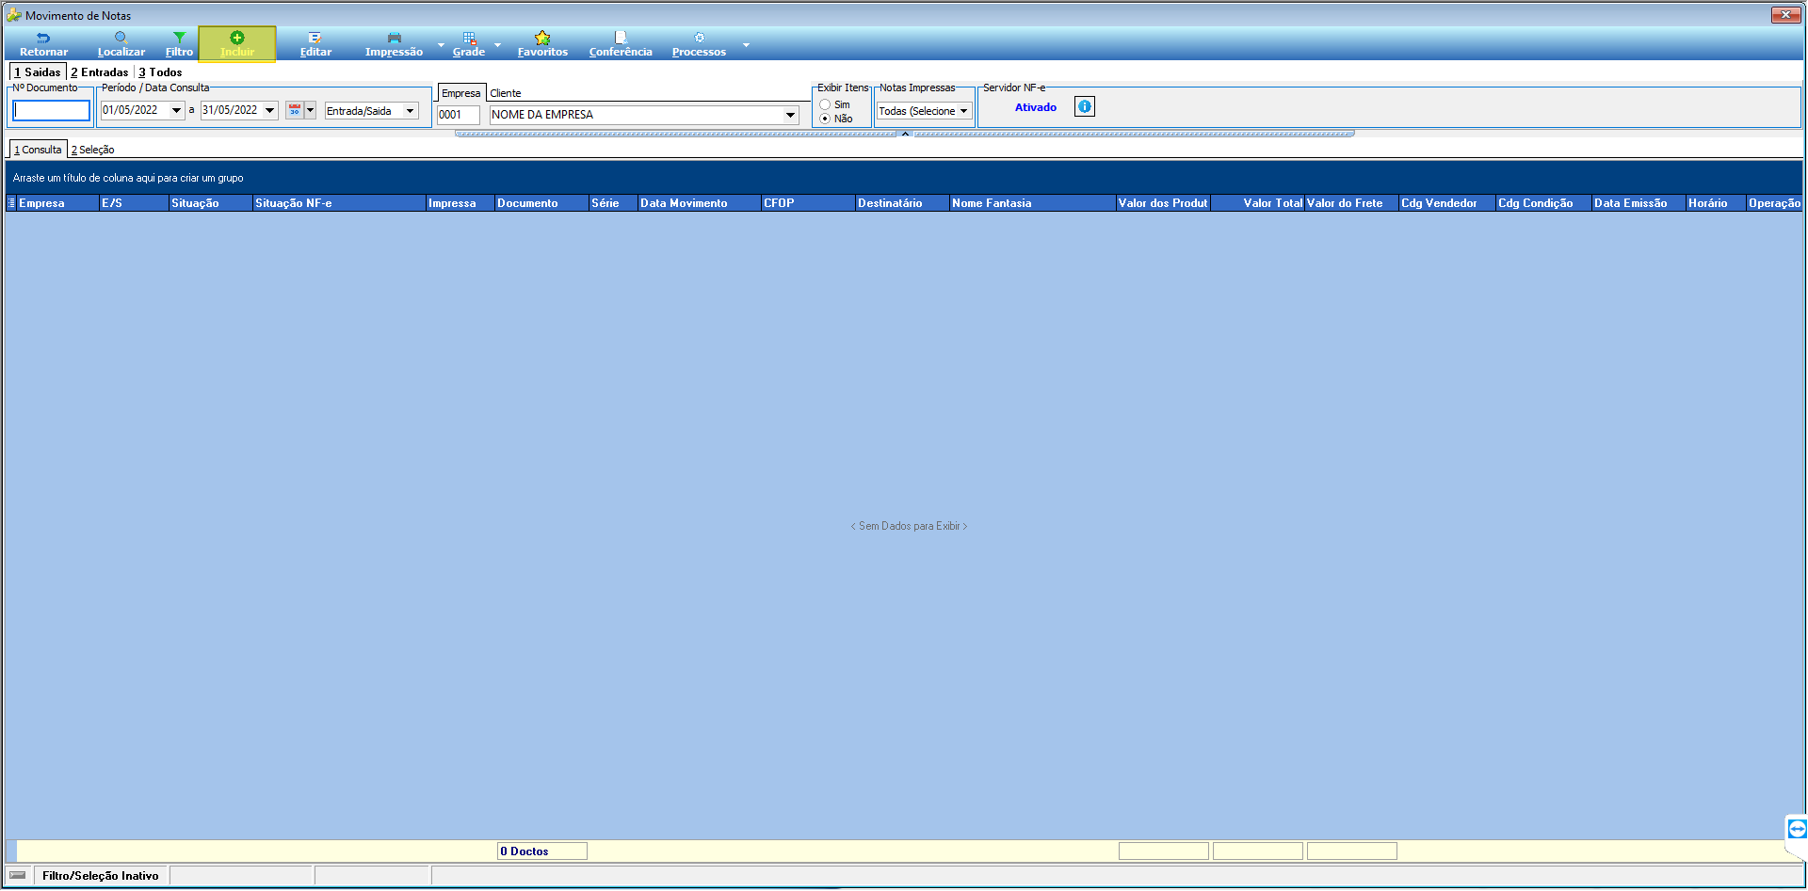Sort by the Documento column header

(541, 203)
